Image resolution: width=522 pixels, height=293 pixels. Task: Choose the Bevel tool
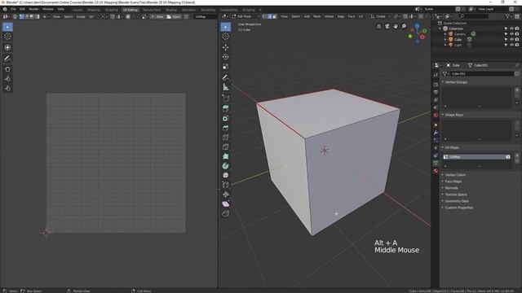pos(226,128)
